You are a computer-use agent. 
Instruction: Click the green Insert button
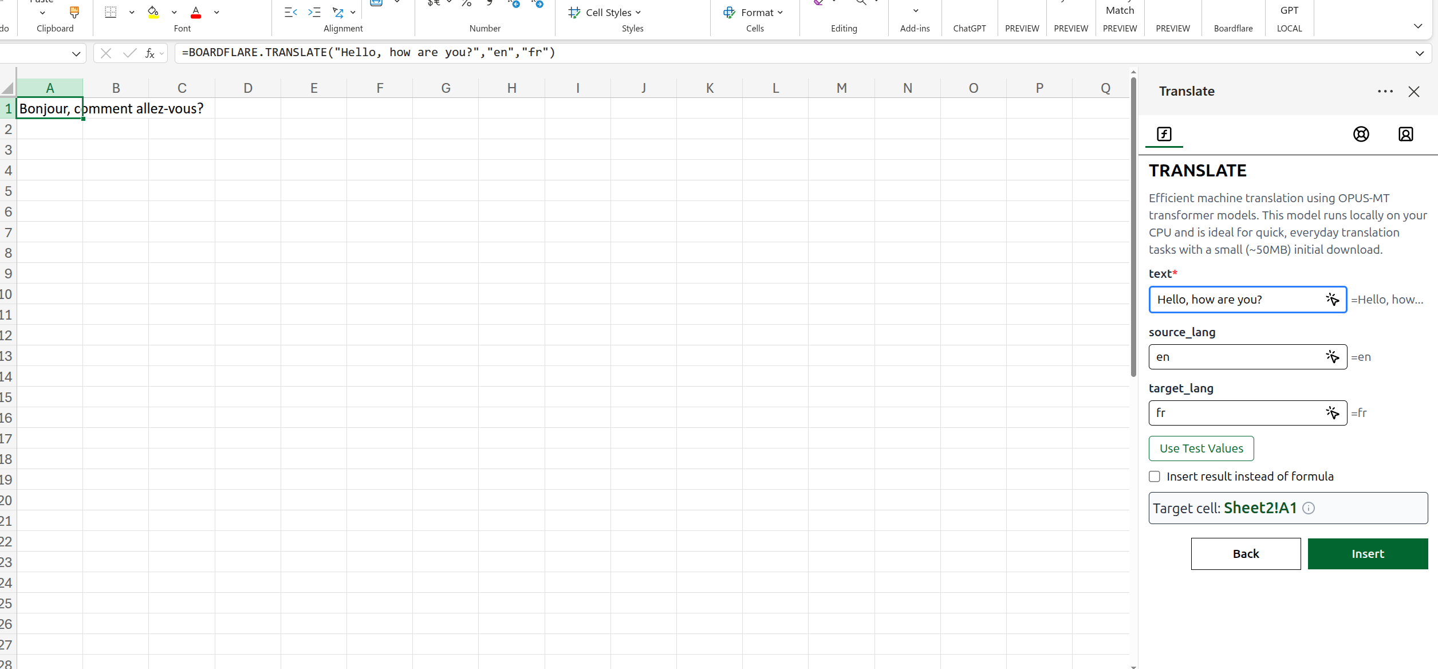(x=1368, y=554)
